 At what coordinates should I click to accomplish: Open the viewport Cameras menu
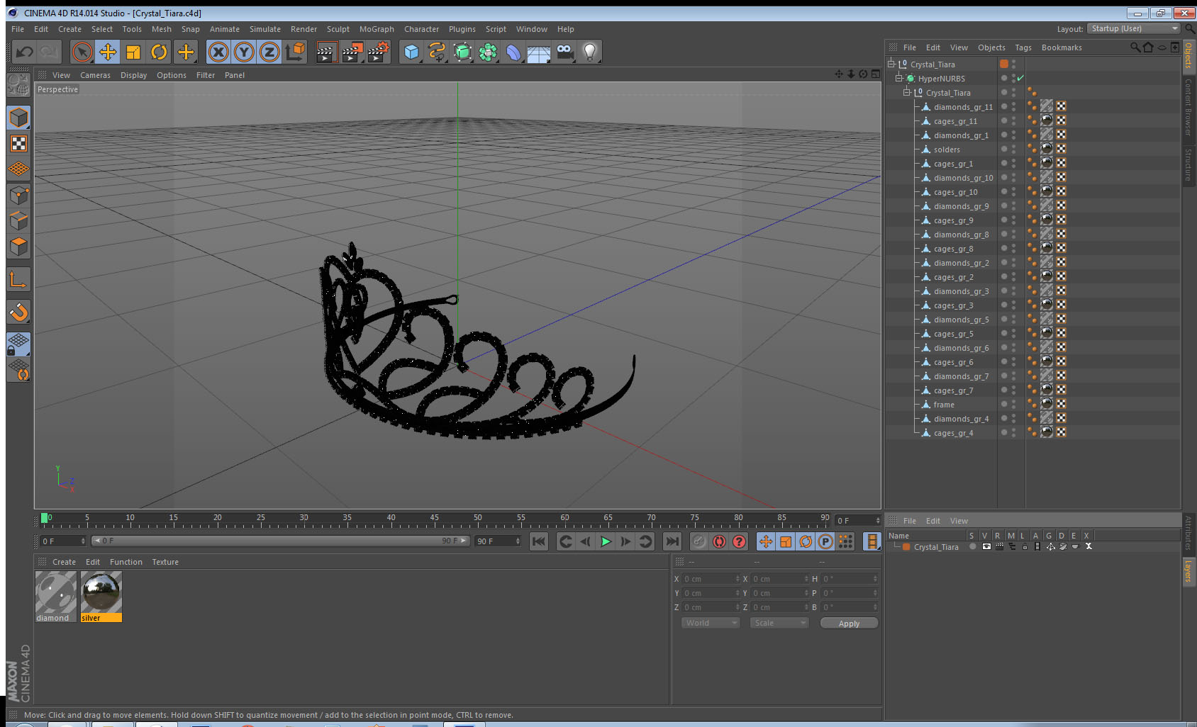[95, 75]
